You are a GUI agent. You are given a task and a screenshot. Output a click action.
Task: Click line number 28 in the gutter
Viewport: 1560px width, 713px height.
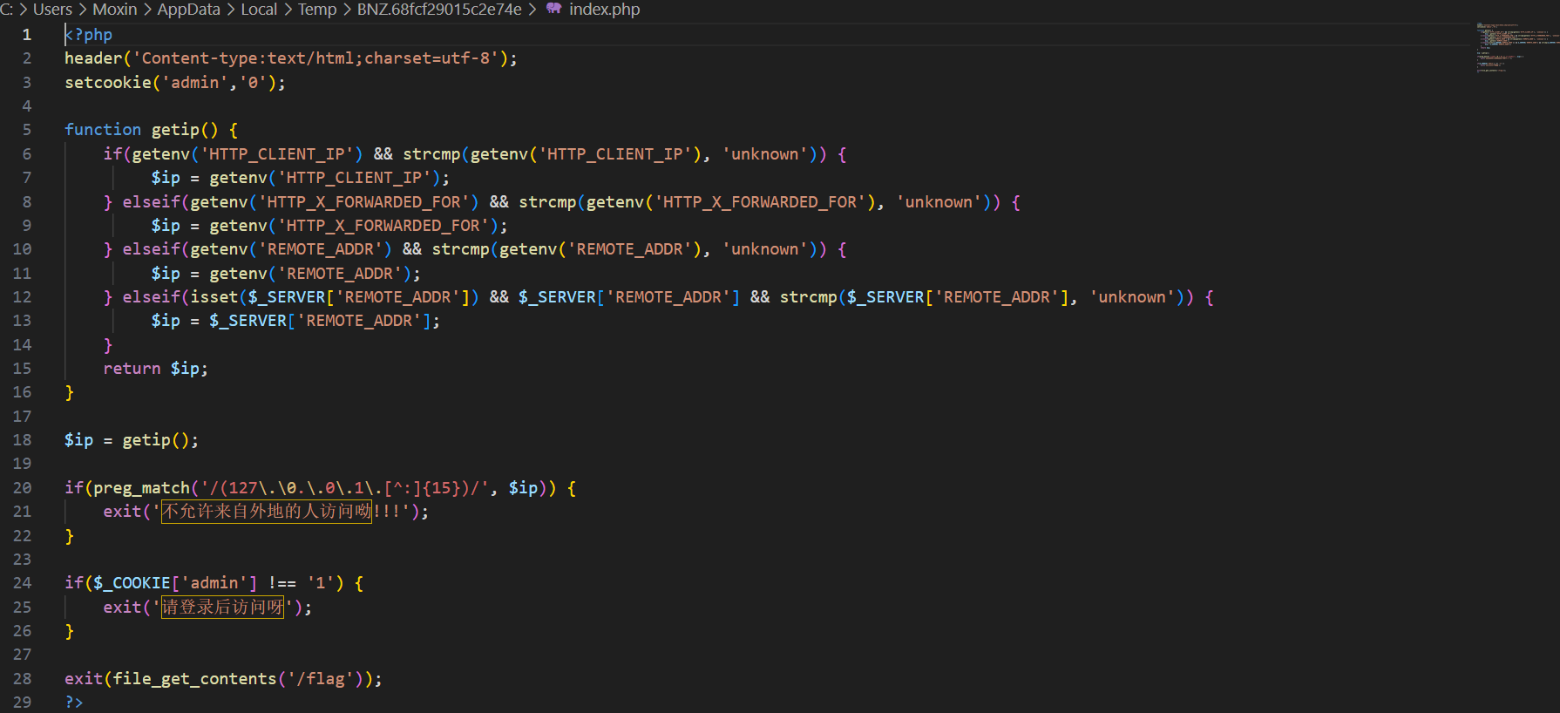pyautogui.click(x=23, y=679)
